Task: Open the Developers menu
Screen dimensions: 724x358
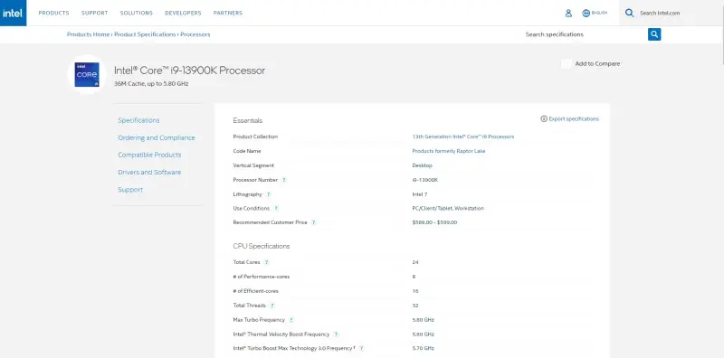Action: click(x=183, y=13)
